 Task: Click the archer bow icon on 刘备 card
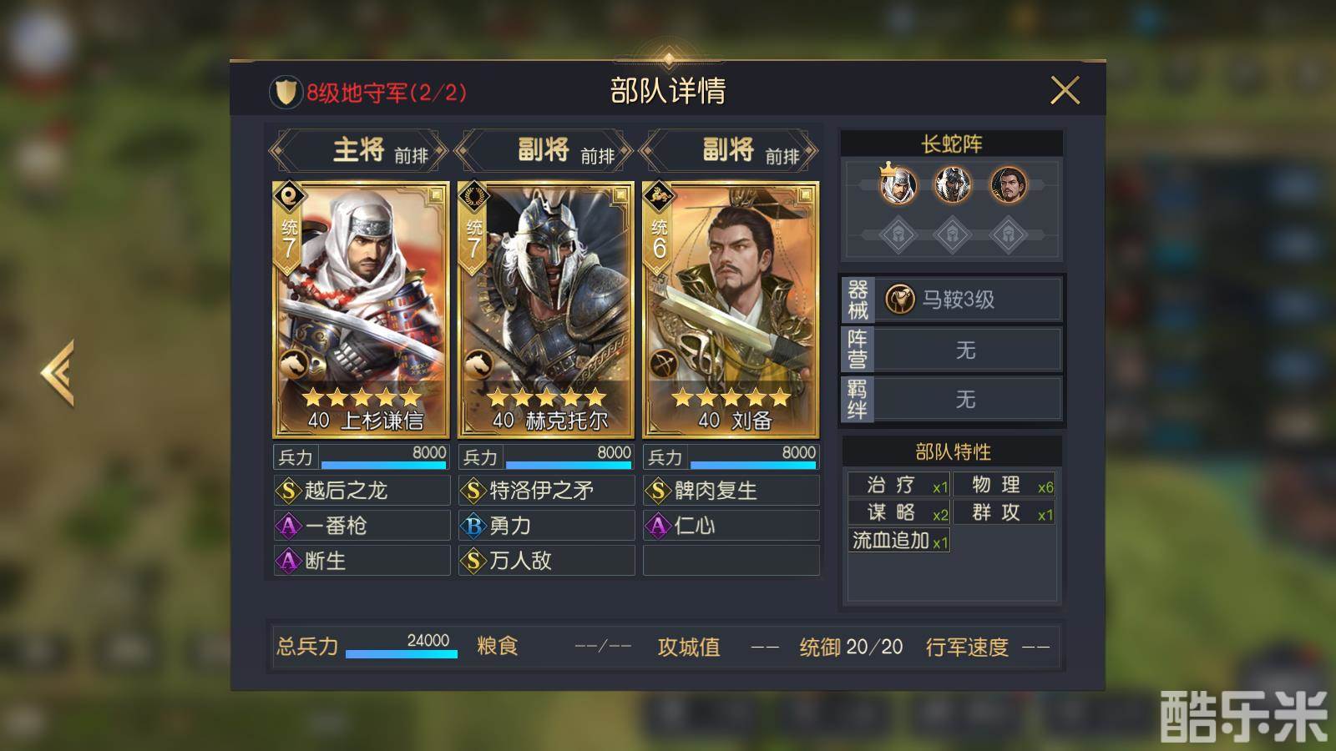(663, 364)
